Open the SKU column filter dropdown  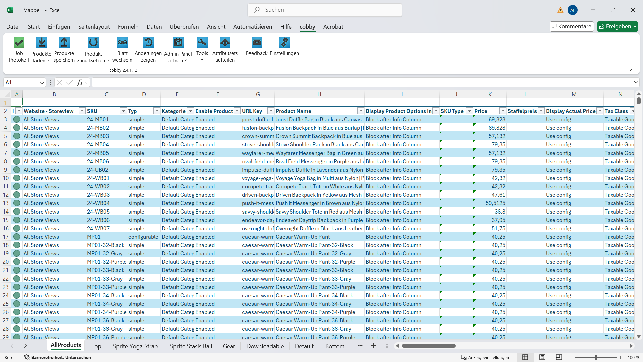[123, 111]
